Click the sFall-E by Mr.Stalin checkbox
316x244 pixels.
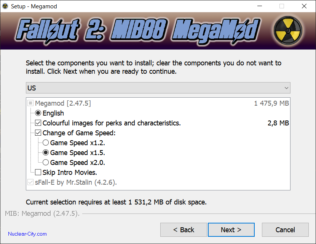click(30, 182)
